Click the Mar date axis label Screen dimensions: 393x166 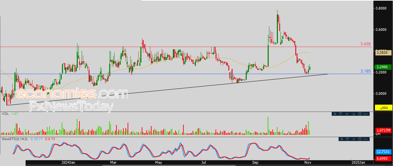pyautogui.click(x=113, y=162)
